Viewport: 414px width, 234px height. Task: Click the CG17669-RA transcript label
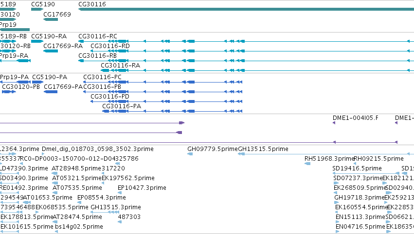(63, 46)
